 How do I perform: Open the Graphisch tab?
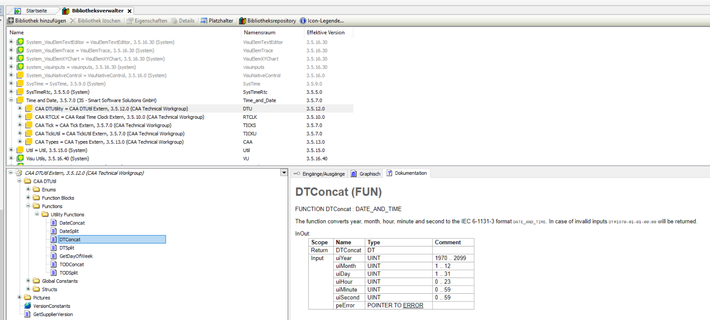pos(366,174)
